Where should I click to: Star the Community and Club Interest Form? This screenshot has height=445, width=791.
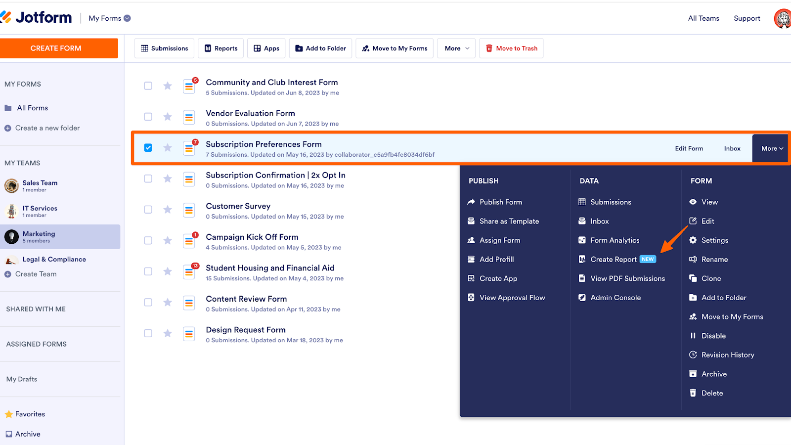168,86
